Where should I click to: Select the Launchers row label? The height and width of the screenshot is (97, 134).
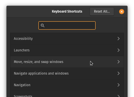tap(22, 50)
